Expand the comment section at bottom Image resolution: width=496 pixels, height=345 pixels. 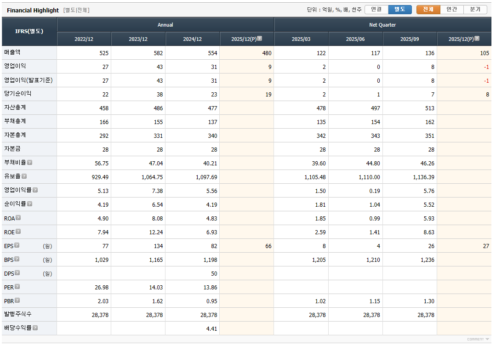[x=478, y=339]
